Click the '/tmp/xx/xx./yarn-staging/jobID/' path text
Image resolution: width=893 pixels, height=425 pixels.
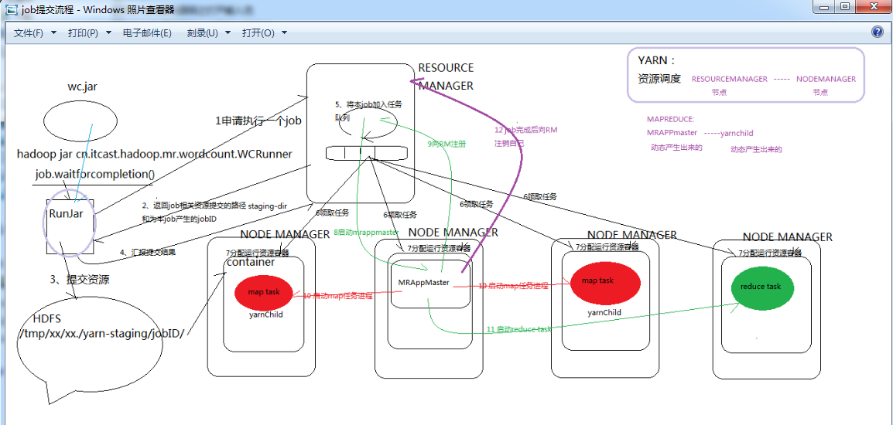[x=101, y=333]
